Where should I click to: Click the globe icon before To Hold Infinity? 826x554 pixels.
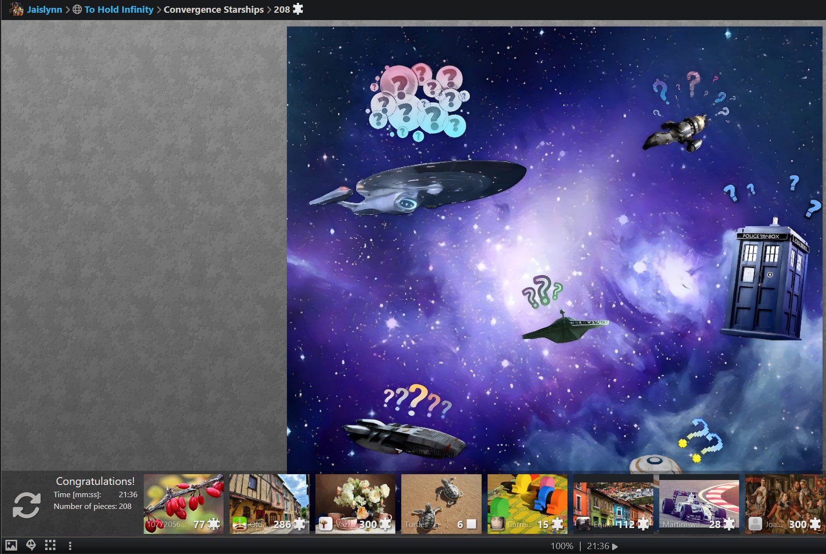(77, 9)
